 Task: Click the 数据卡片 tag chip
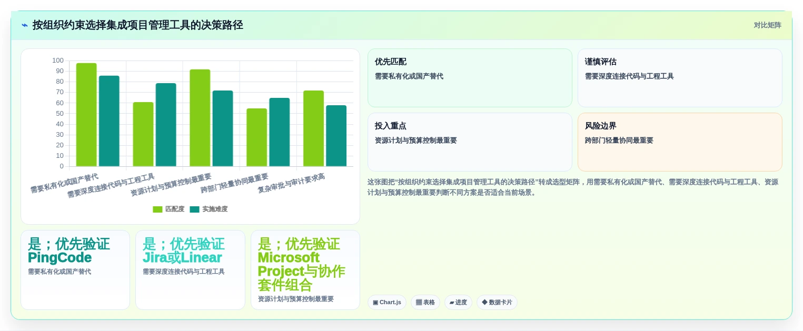[497, 302]
